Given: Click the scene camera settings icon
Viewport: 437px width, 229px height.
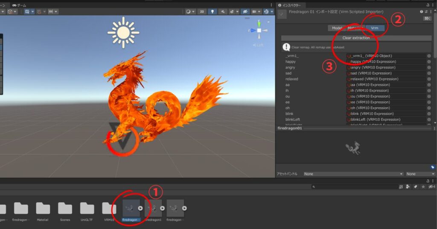Looking at the screenshot, I should [x=254, y=11].
